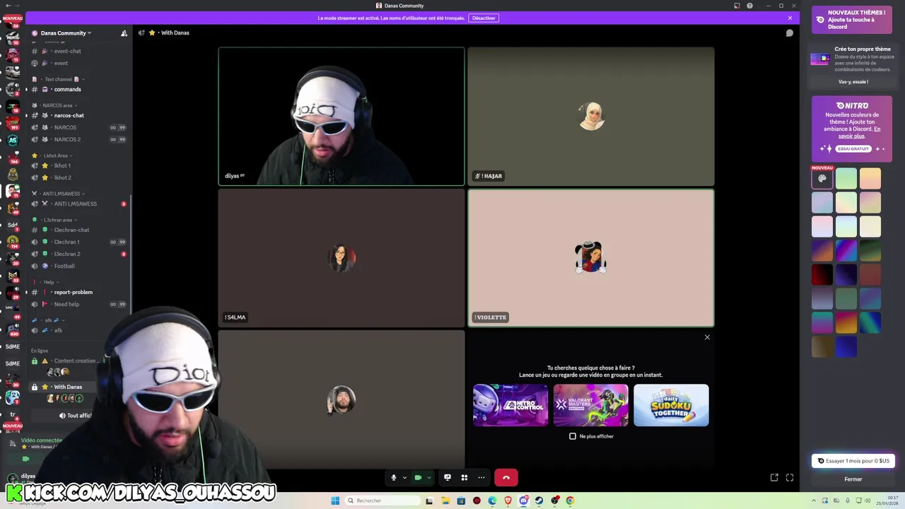Screen dimensions: 905x509
Task: Open the activities grid icon
Action: click(465, 478)
